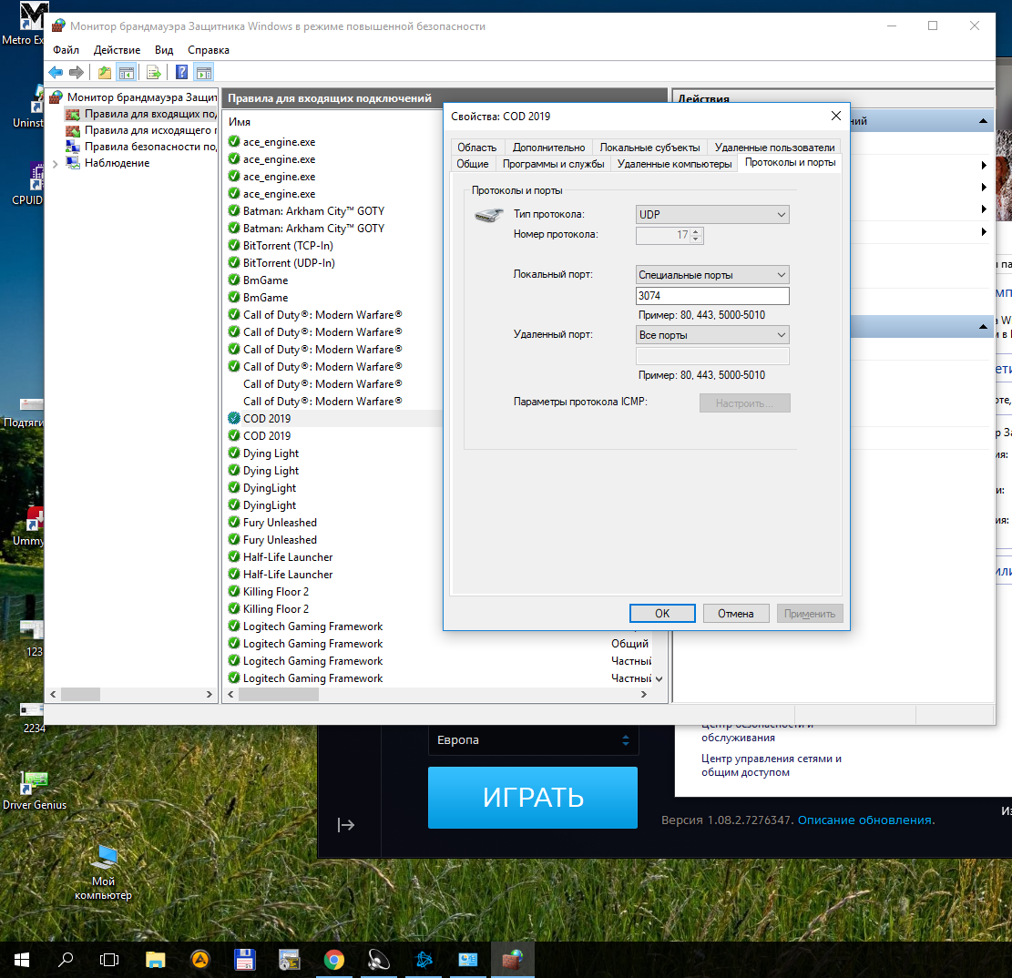Click the tree pane horizontal scrollbar thumb
This screenshot has height=978, width=1012.
80,694
